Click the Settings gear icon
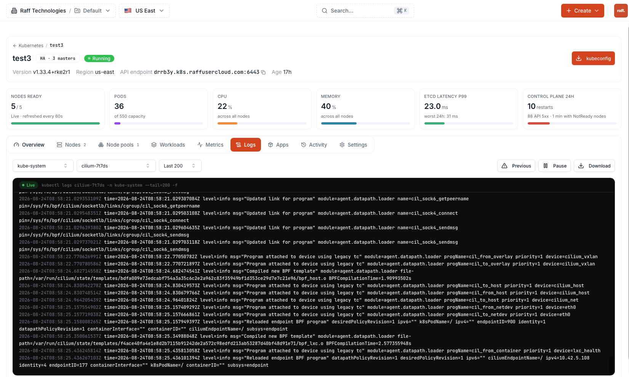Image resolution: width=629 pixels, height=377 pixels. click(x=342, y=145)
